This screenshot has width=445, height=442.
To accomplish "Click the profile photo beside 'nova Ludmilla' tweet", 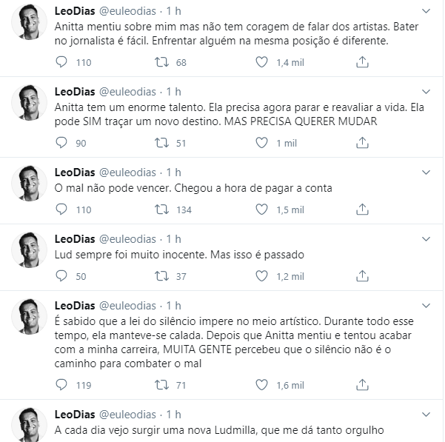I will (x=29, y=425).
